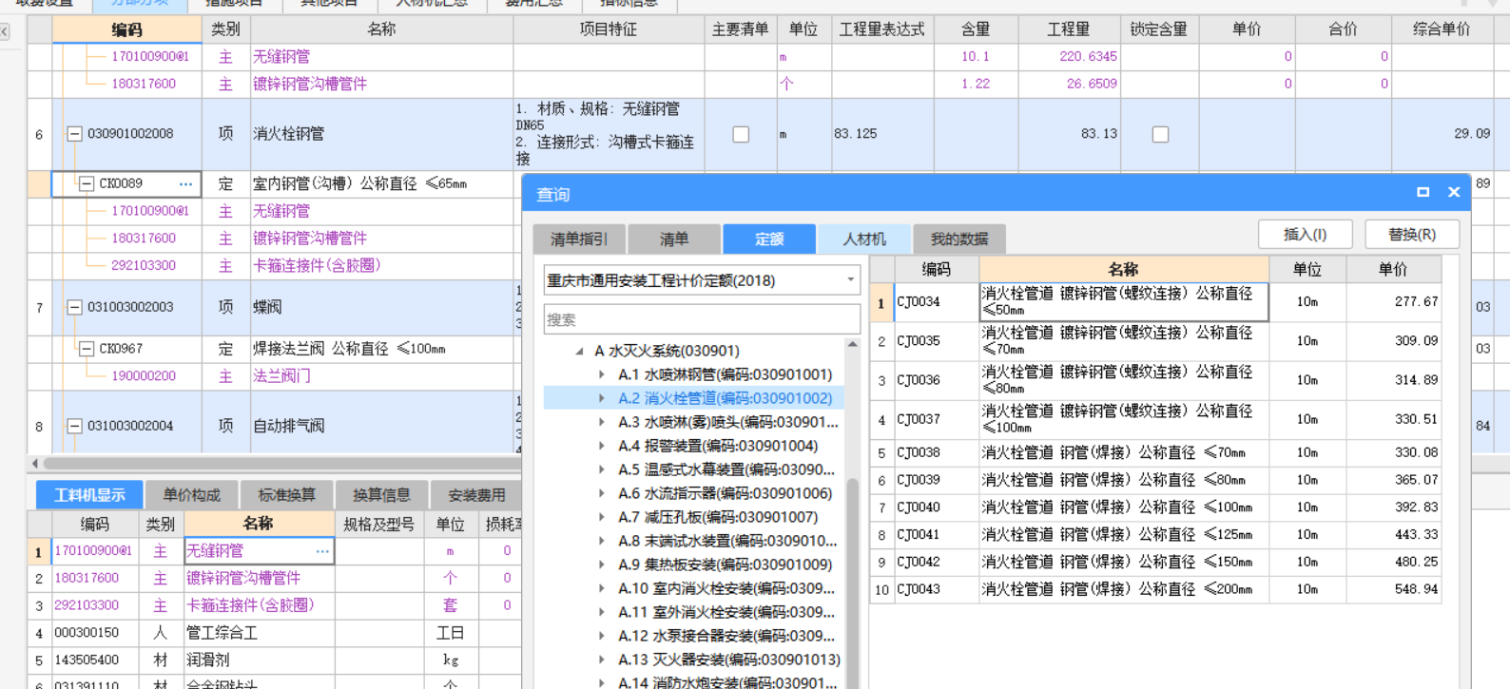Select quota row CJ0036
The width and height of the screenshot is (1510, 689).
pos(1155,380)
